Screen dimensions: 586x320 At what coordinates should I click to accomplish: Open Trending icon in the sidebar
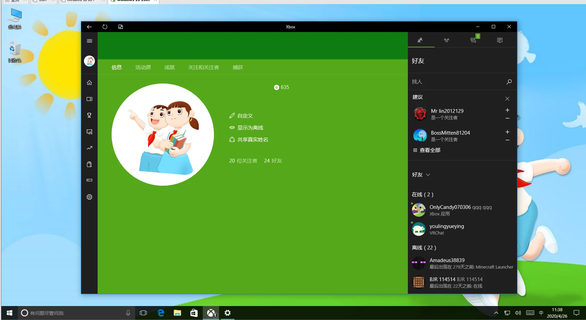click(89, 148)
